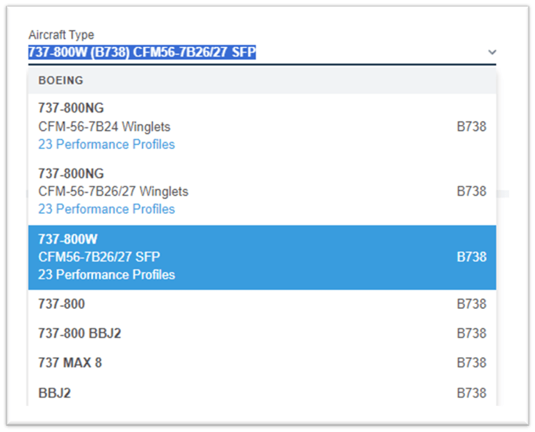Click the BOEING group header
This screenshot has width=535, height=432.
point(262,81)
